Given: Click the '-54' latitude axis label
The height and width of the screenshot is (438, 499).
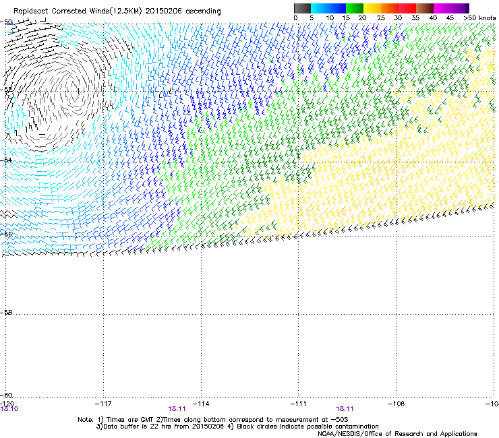Looking at the screenshot, I should (6, 160).
